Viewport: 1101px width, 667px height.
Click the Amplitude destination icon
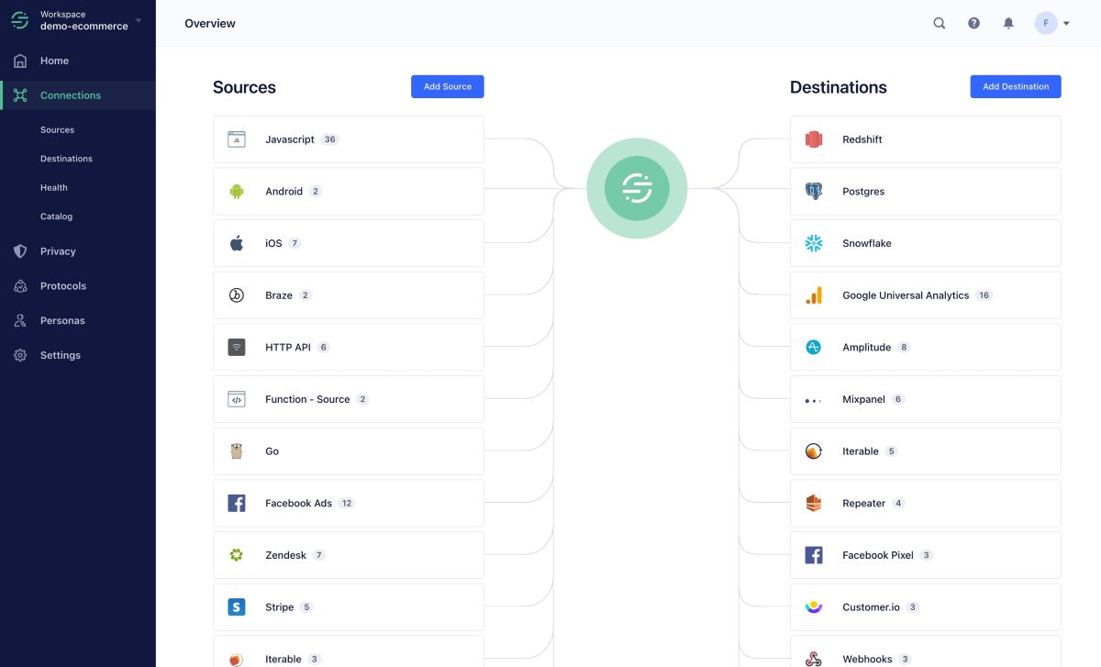click(814, 348)
